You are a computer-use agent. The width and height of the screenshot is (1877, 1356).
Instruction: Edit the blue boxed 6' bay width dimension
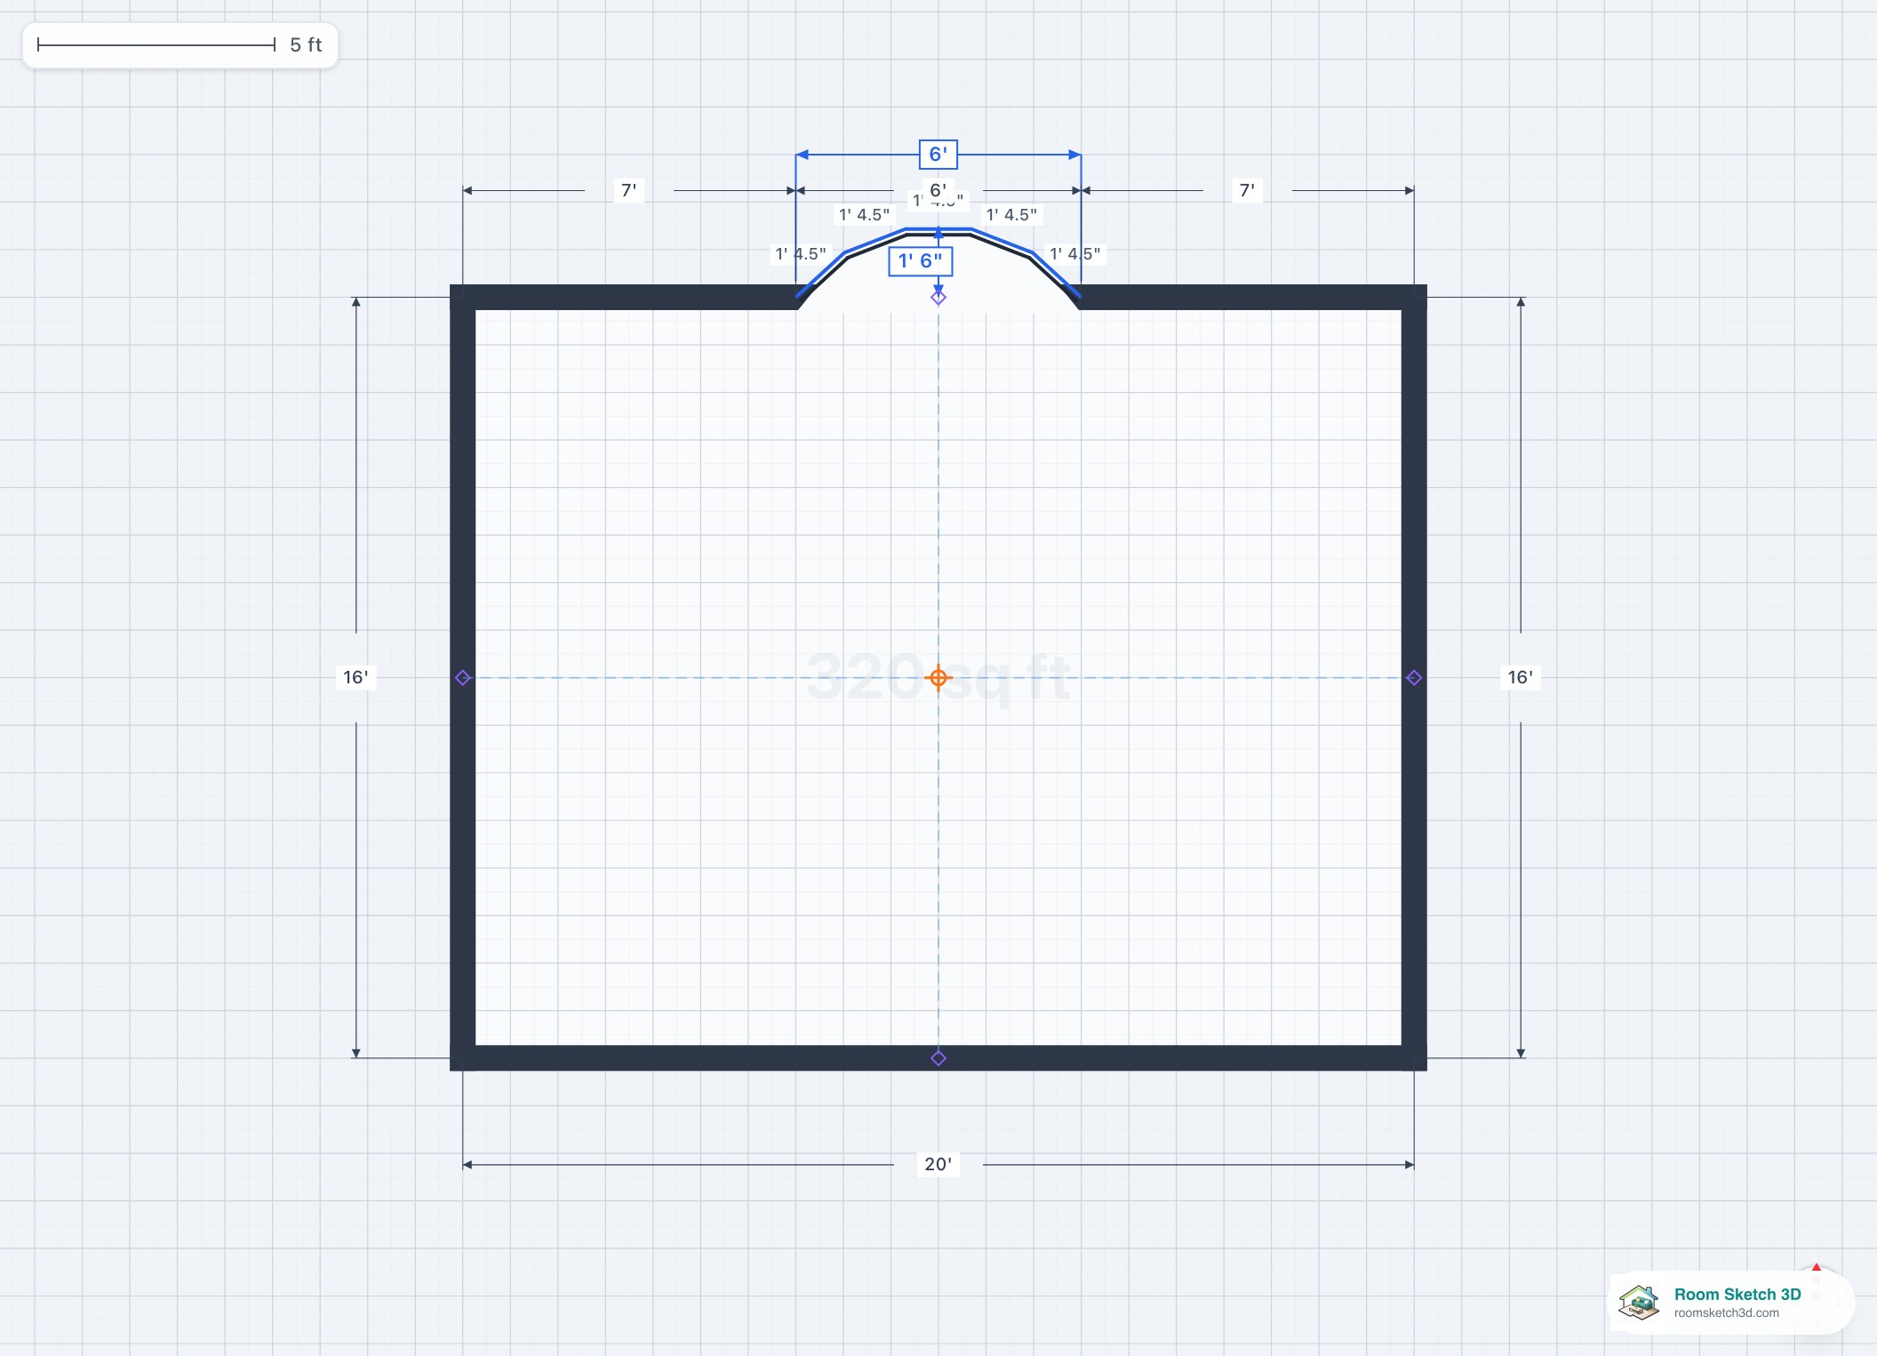point(938,154)
